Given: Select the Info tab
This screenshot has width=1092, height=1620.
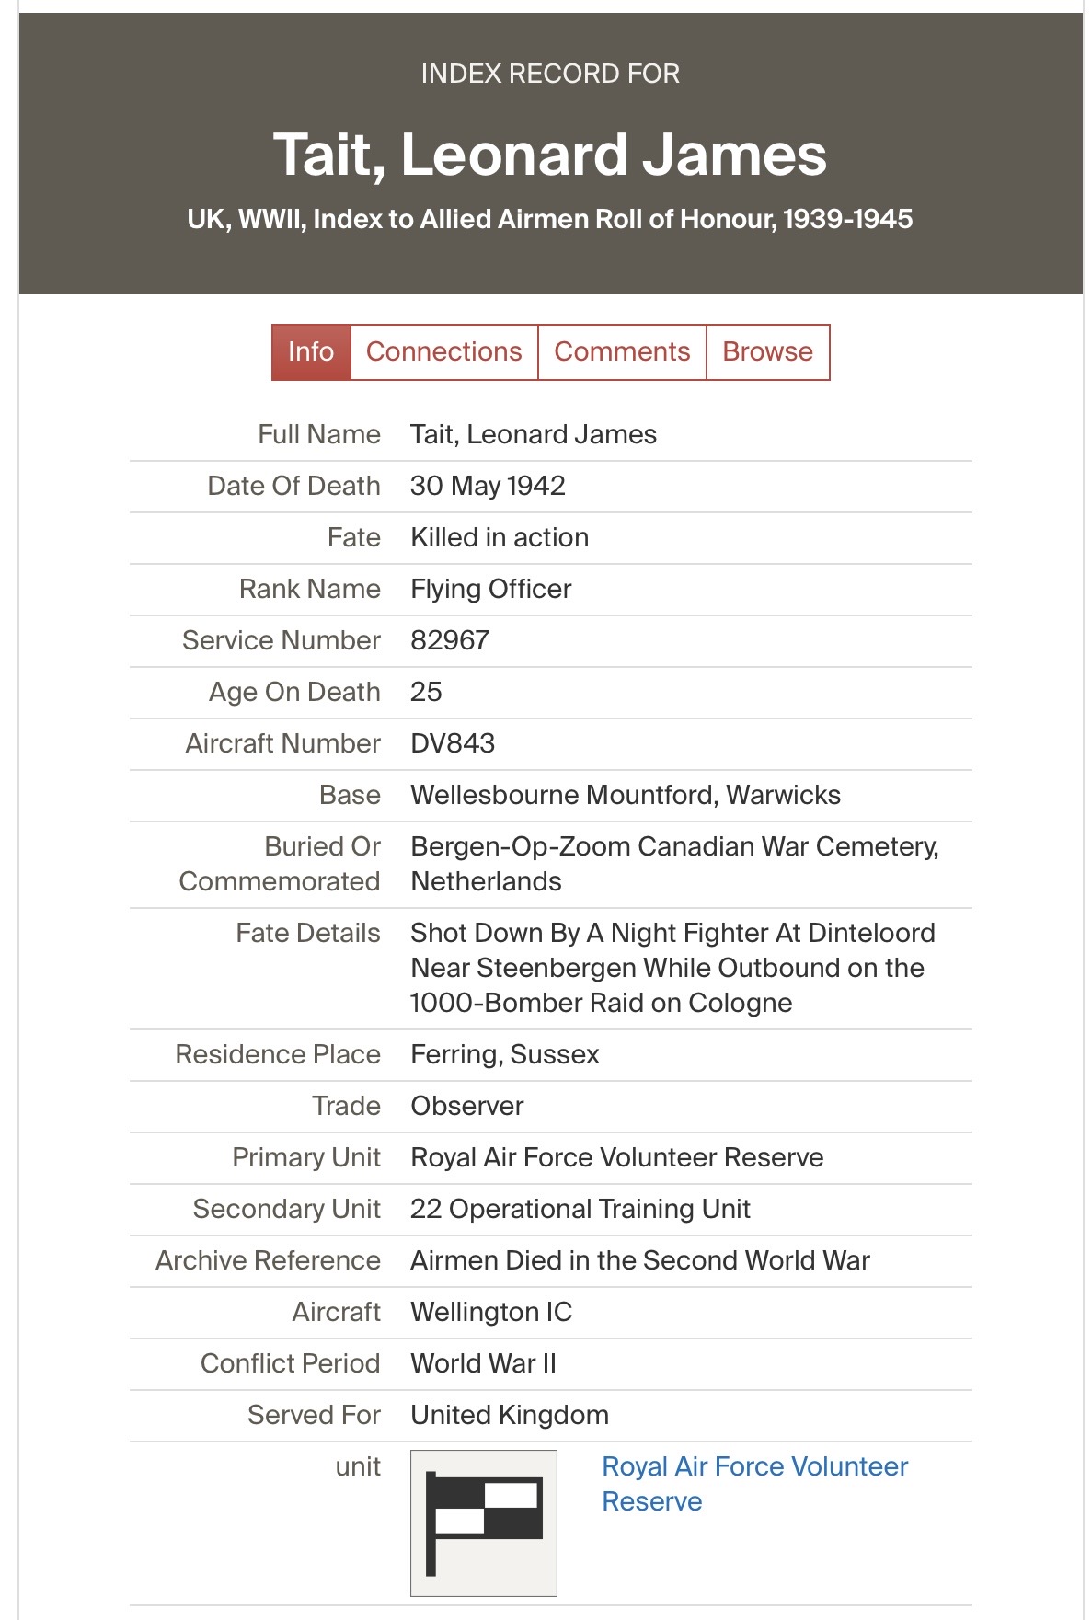Looking at the screenshot, I should click(x=311, y=351).
